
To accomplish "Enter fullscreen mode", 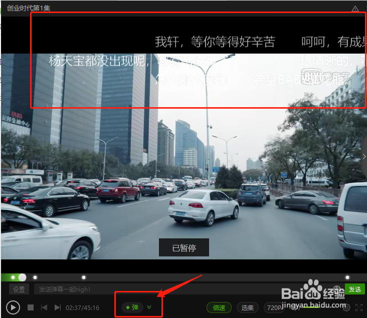I will (x=359, y=307).
